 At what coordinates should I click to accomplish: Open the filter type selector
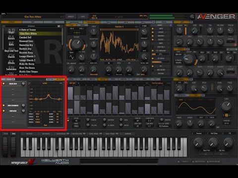pos(178,54)
